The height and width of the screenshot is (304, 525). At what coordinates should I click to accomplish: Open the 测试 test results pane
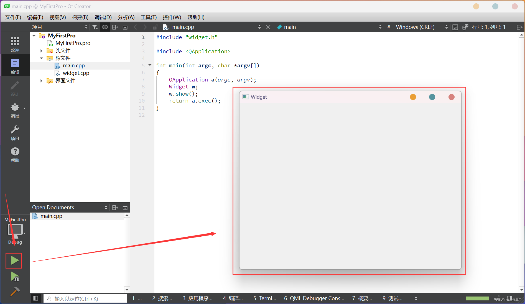[x=393, y=298]
